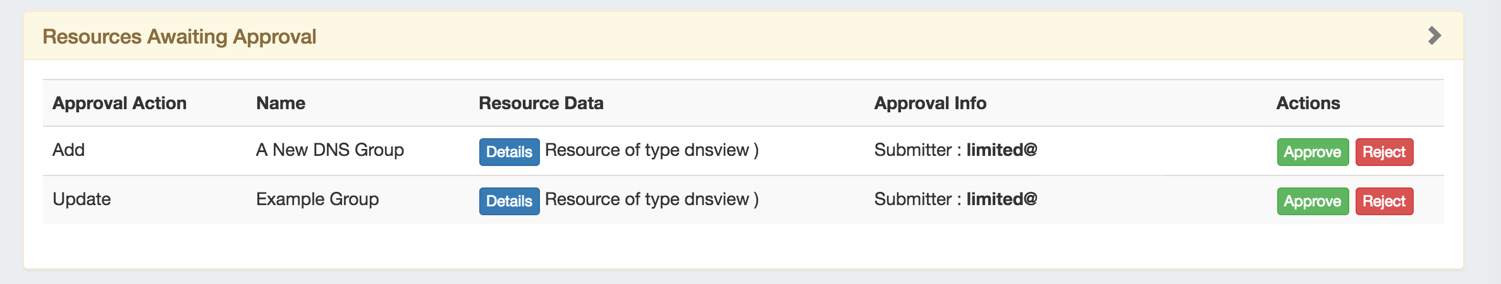The width and height of the screenshot is (1501, 284).
Task: Open Details for Example Group
Action: pos(509,201)
